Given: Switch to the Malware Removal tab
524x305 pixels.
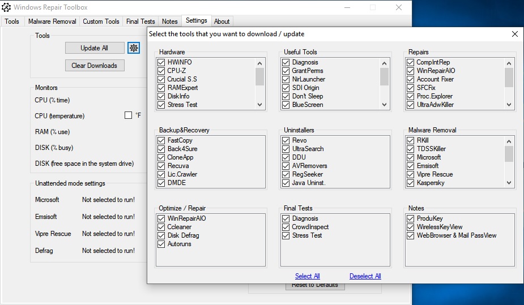Looking at the screenshot, I should pyautogui.click(x=52, y=22).
